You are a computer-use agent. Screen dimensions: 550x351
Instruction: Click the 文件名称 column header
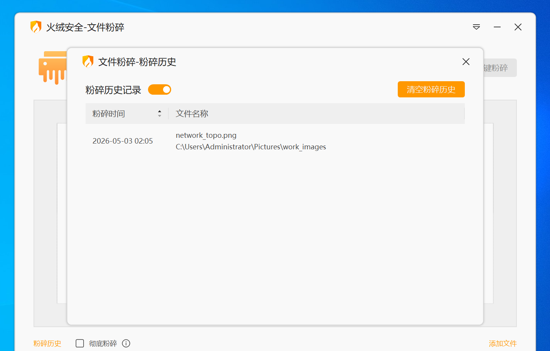[192, 114]
